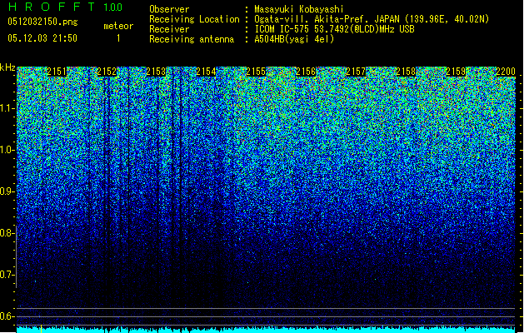The width and height of the screenshot is (524, 333).
Task: Click the Observer field label
Action: pyautogui.click(x=169, y=9)
